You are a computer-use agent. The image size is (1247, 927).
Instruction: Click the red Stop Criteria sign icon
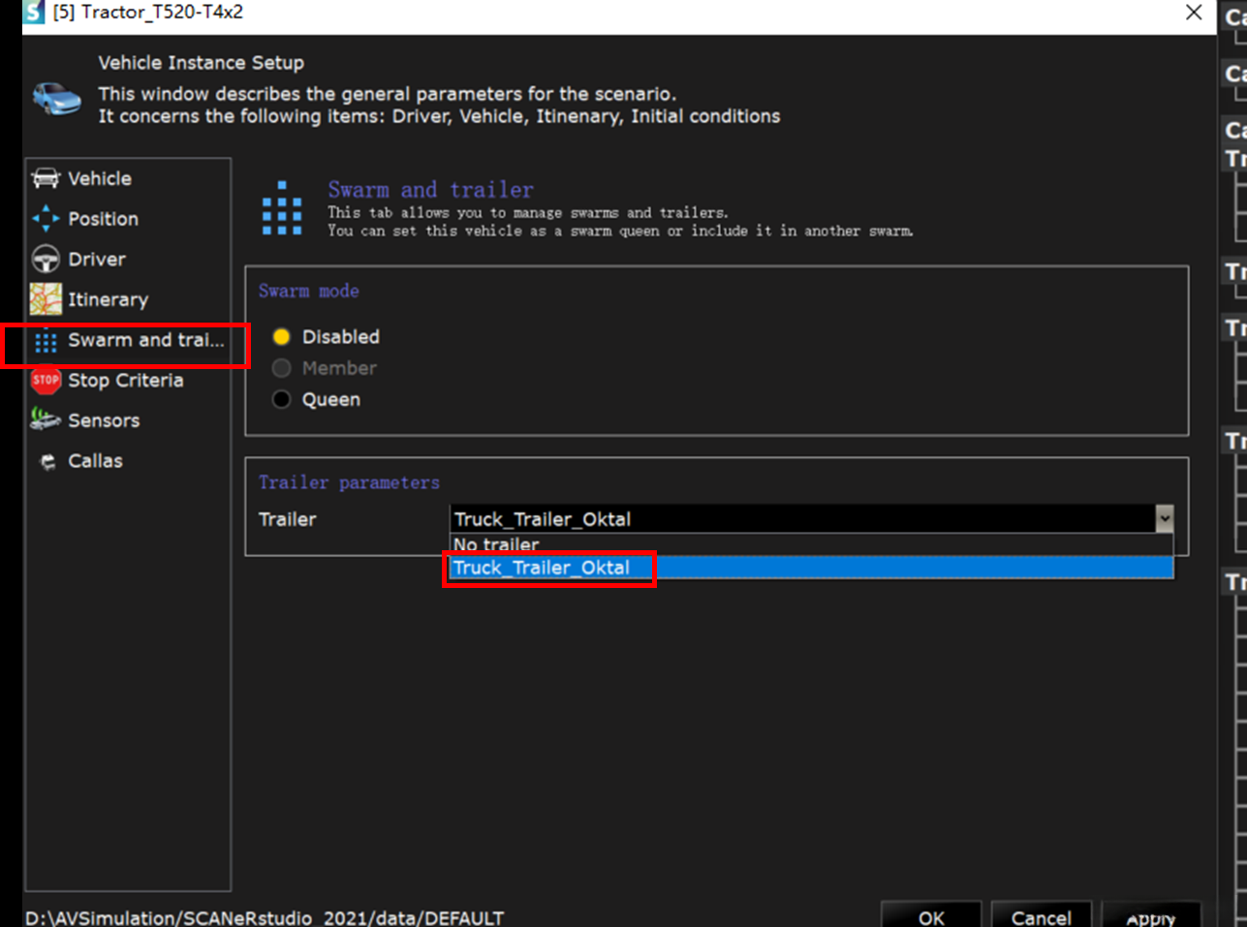(x=46, y=380)
